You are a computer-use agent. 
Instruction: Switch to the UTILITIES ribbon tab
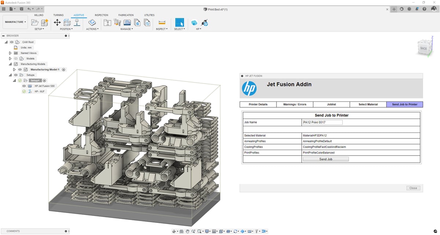[149, 15]
